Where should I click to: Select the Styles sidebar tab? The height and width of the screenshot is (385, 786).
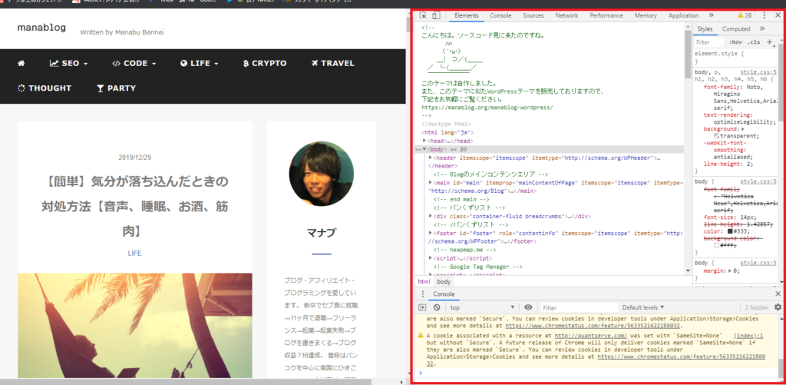[x=705, y=28]
